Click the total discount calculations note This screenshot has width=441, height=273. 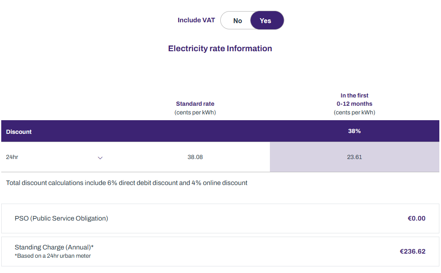[126, 183]
